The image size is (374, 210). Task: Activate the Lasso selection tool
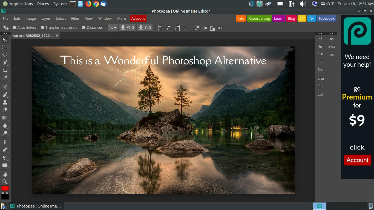(5, 55)
